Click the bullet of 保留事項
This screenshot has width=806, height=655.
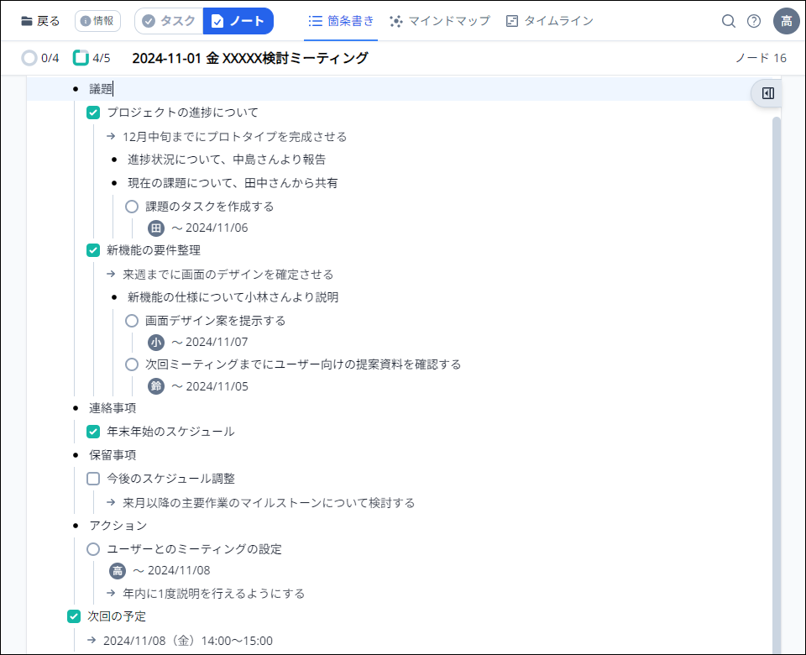(76, 455)
